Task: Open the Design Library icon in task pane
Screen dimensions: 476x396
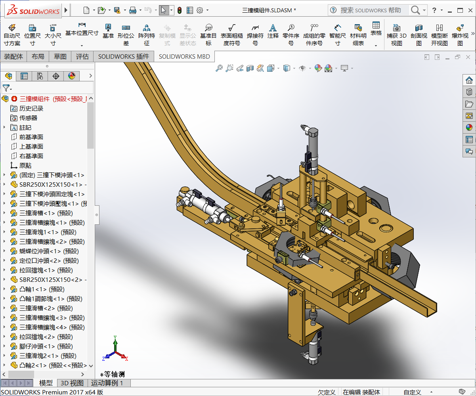Action: tap(469, 92)
